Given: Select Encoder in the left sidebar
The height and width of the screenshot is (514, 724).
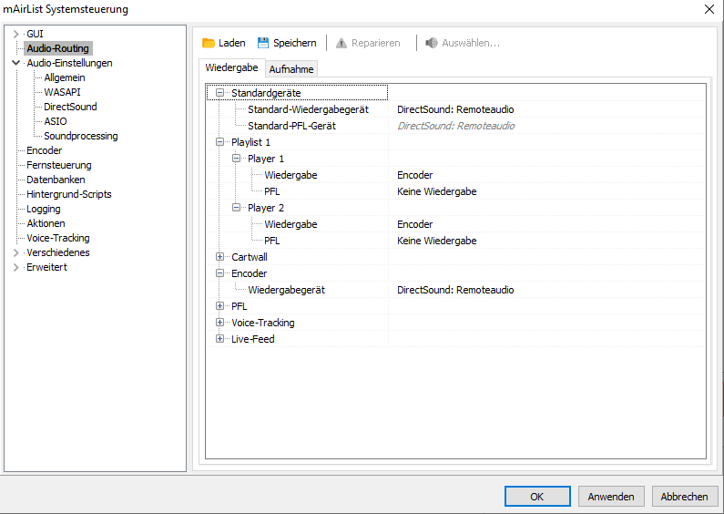Looking at the screenshot, I should pyautogui.click(x=45, y=150).
